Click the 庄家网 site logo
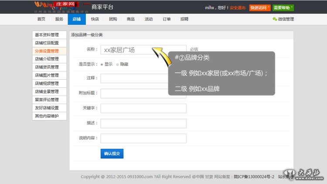 point(58,7)
